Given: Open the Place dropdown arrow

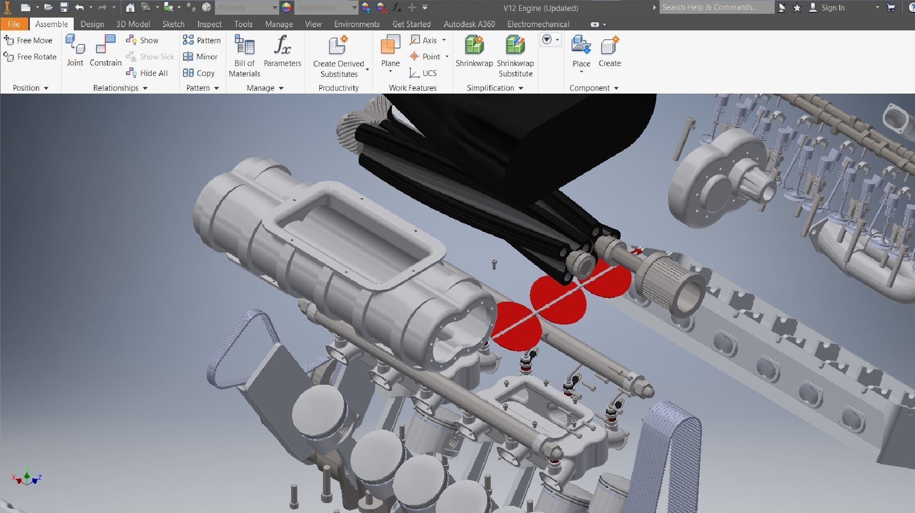Looking at the screenshot, I should pos(581,72).
